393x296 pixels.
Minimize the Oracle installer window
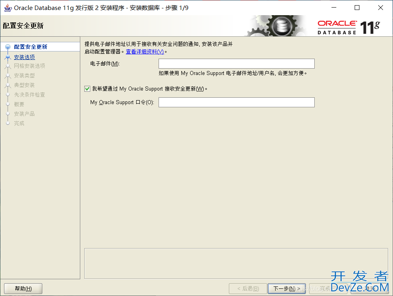[x=334, y=8]
